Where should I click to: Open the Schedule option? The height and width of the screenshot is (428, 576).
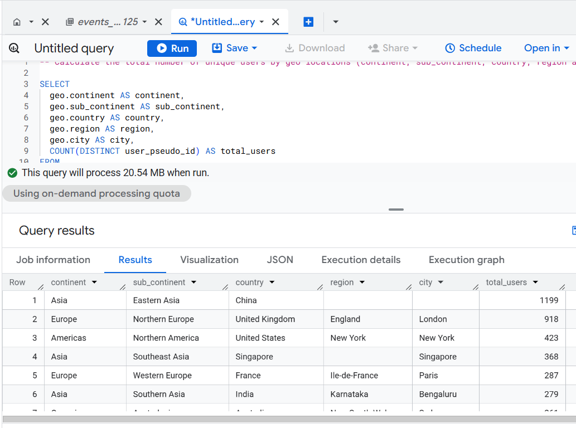(473, 48)
